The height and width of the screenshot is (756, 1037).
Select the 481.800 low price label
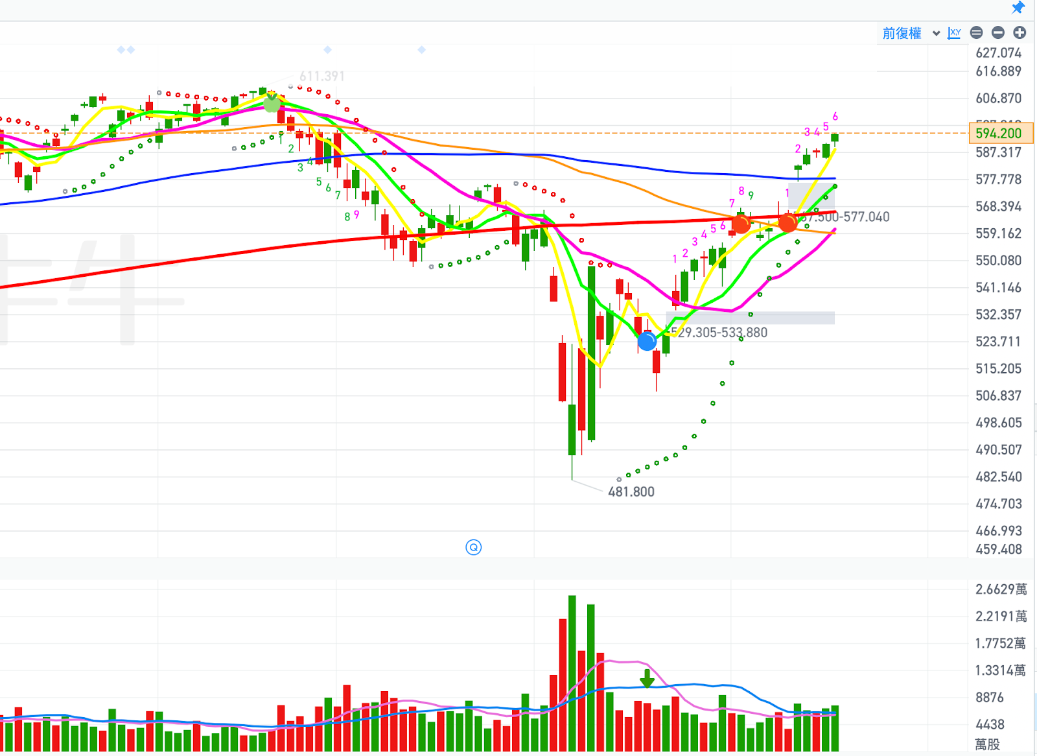click(631, 491)
